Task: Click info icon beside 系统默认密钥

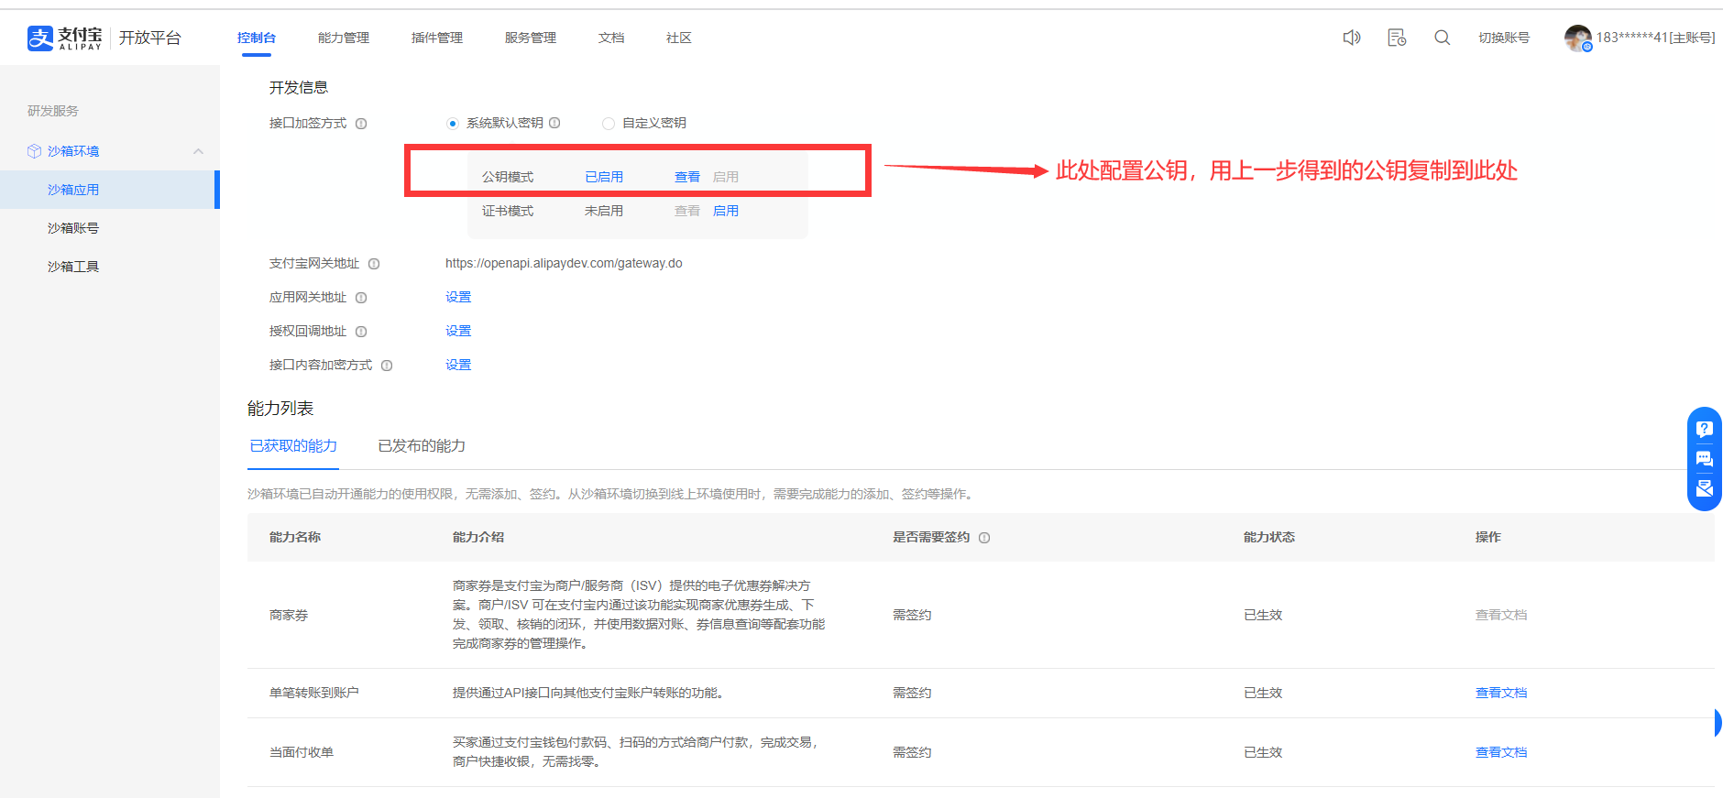Action: (x=554, y=123)
